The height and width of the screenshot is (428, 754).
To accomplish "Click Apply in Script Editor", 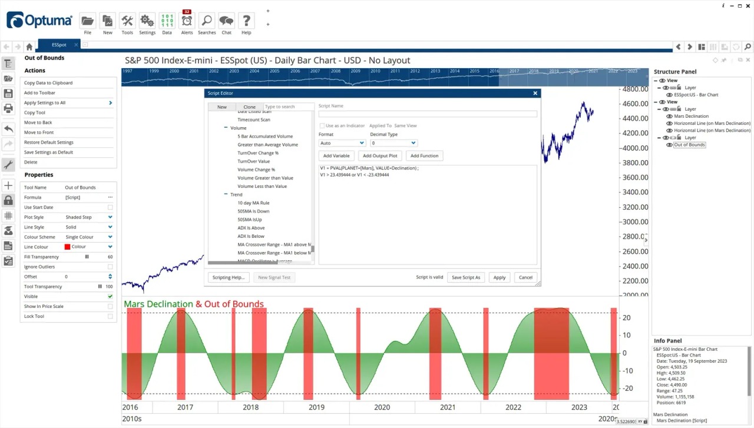I will click(500, 277).
